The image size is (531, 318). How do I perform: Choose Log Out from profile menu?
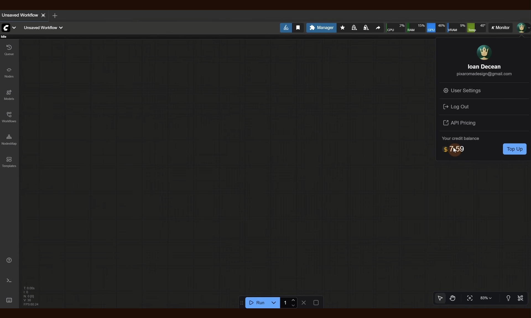click(x=459, y=107)
